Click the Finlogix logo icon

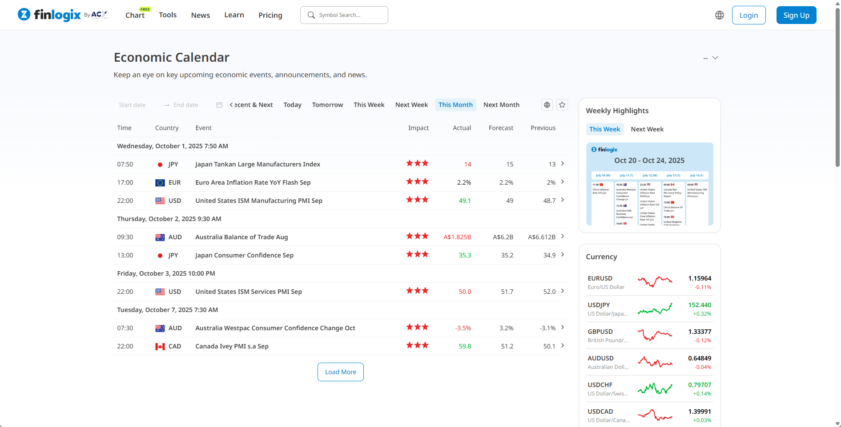[24, 15]
